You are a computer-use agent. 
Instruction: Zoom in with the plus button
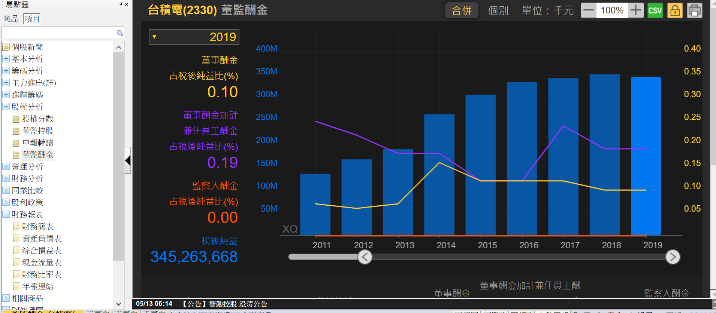pyautogui.click(x=635, y=10)
